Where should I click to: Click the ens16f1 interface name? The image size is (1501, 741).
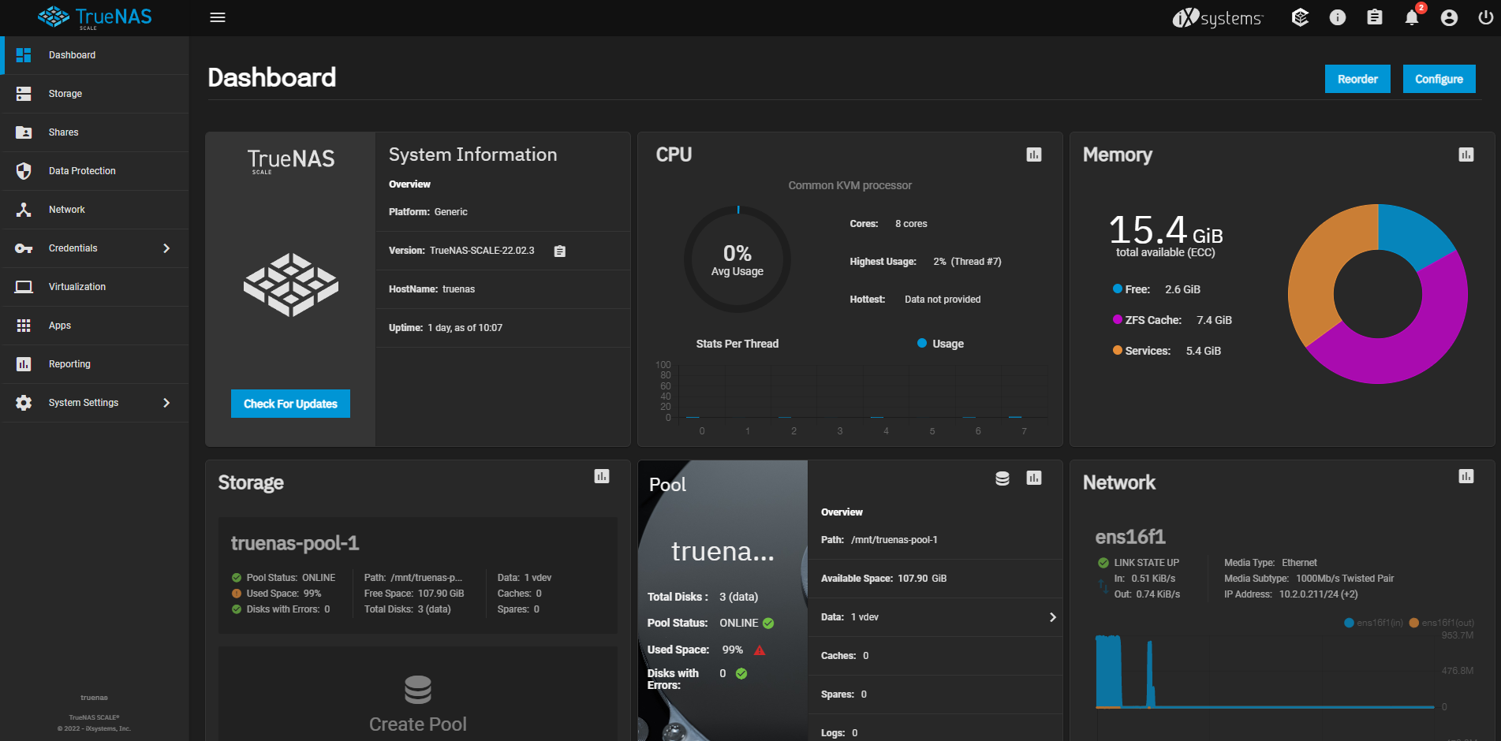1130,537
